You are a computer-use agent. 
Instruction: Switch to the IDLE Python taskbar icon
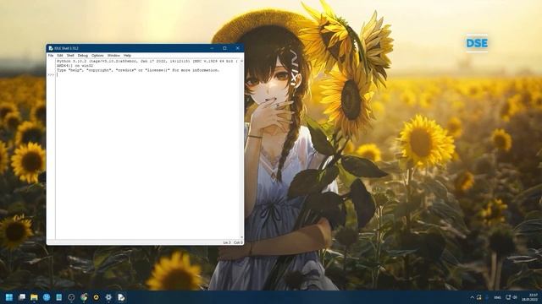click(x=121, y=297)
